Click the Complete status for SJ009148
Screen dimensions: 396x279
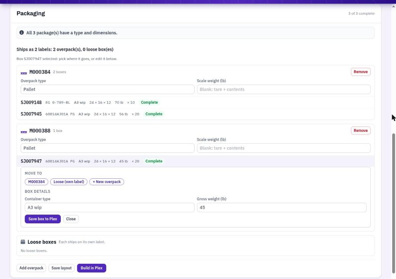[x=149, y=103]
